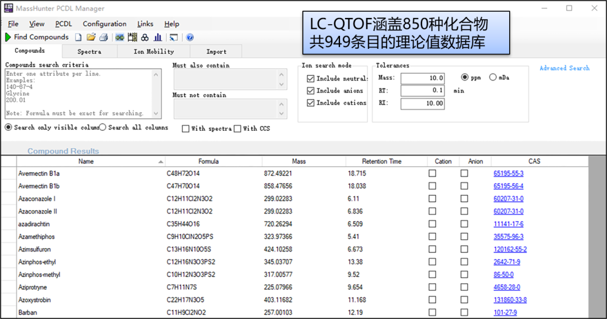
Task: Open CAS link 131860-33-8
Action: pos(510,300)
